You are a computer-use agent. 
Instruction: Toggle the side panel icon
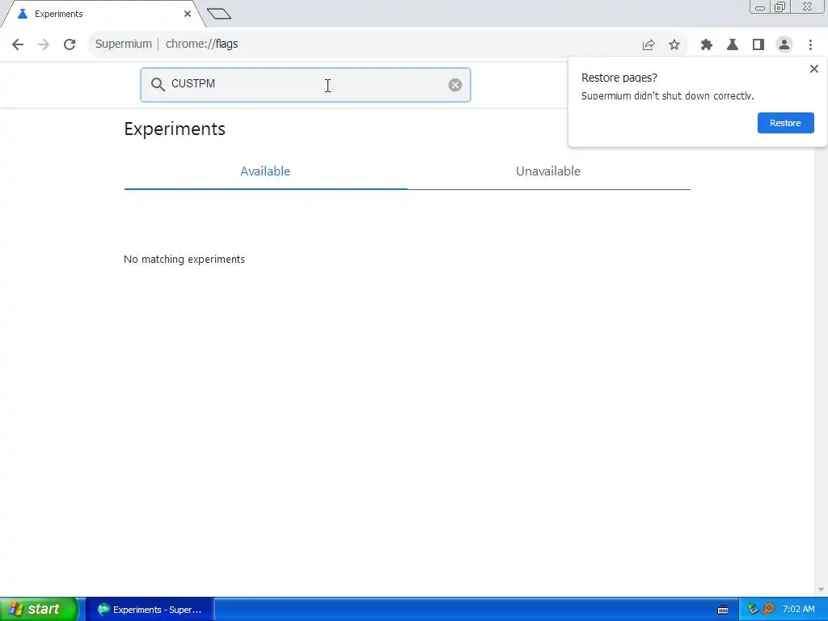(x=758, y=45)
